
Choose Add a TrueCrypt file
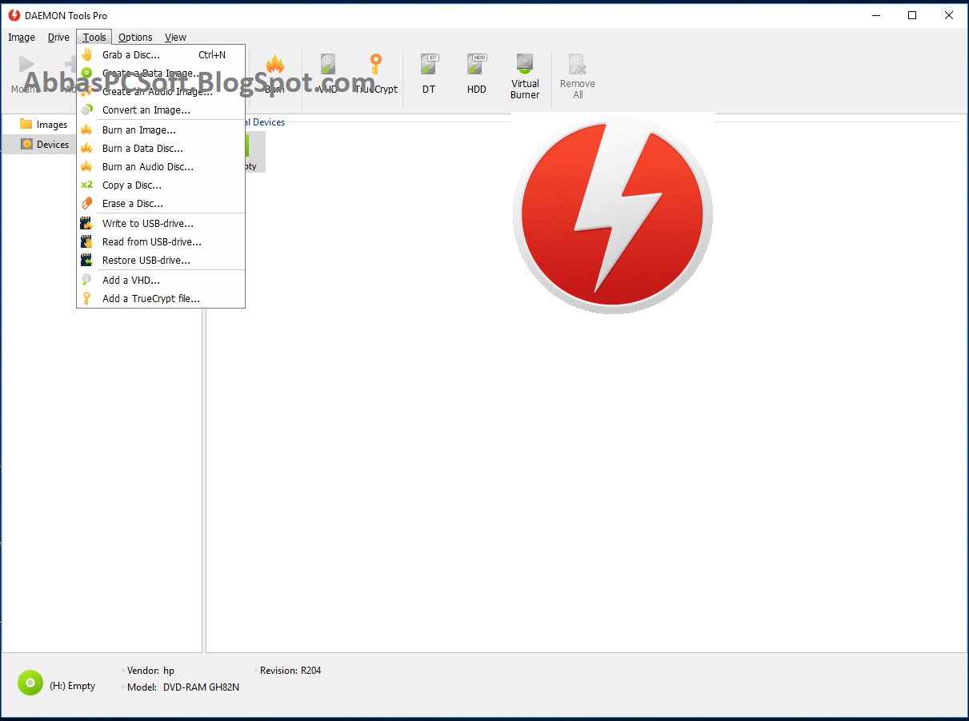[161, 298]
